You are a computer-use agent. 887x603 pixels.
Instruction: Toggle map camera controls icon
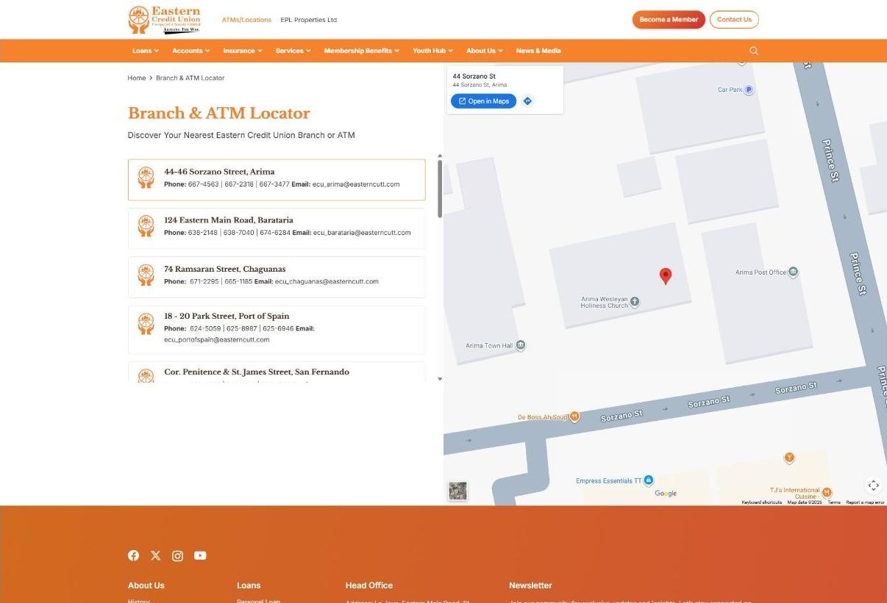click(873, 485)
